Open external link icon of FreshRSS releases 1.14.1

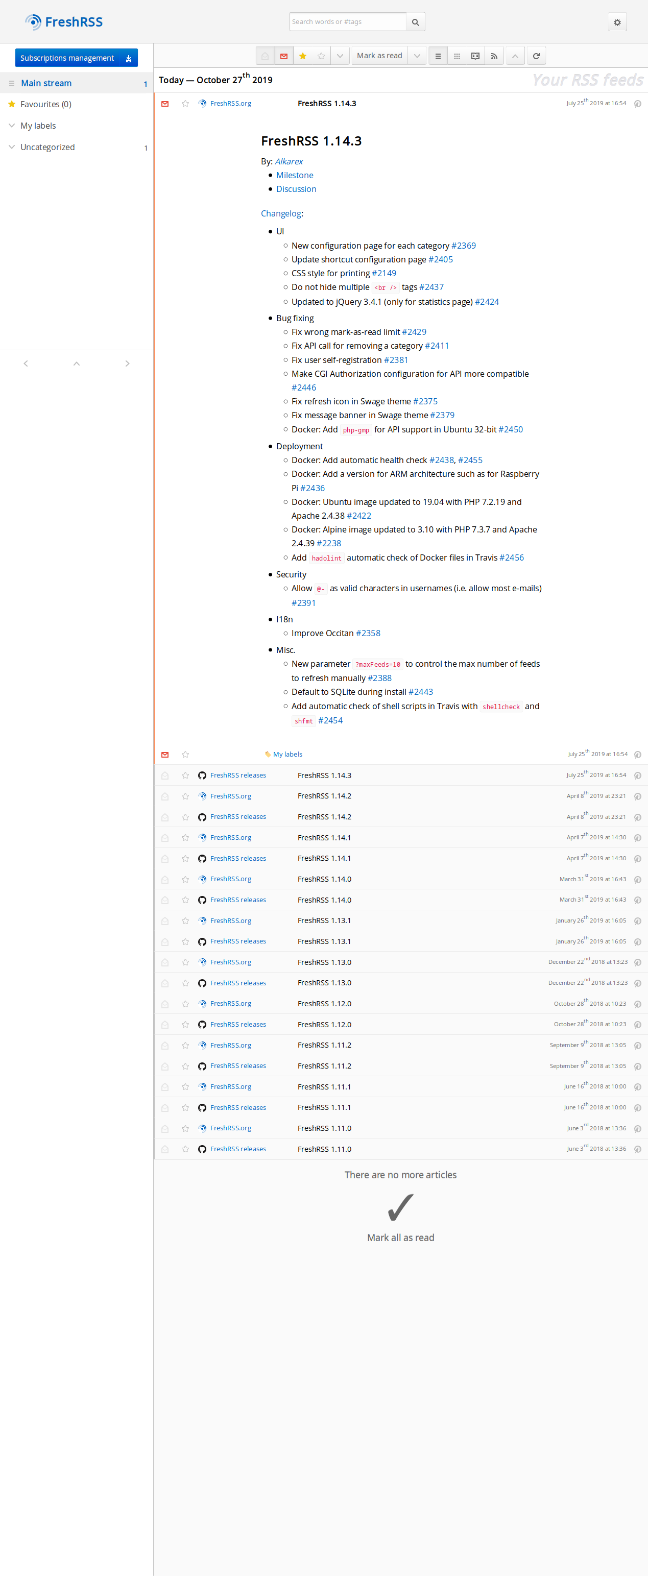[x=638, y=858]
